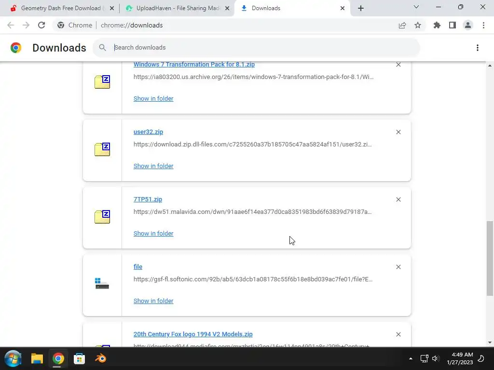The width and height of the screenshot is (494, 370).
Task: Open the Extensions puzzle icon
Action: click(437, 25)
